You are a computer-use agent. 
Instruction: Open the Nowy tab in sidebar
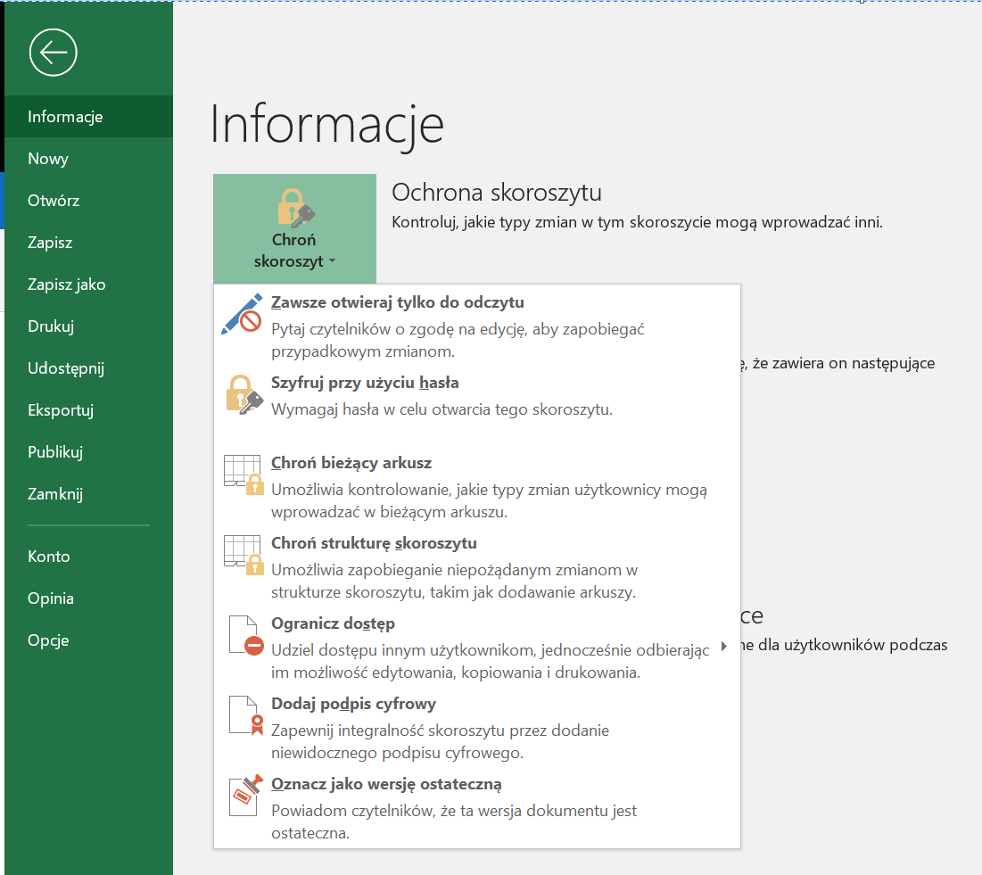pos(48,159)
